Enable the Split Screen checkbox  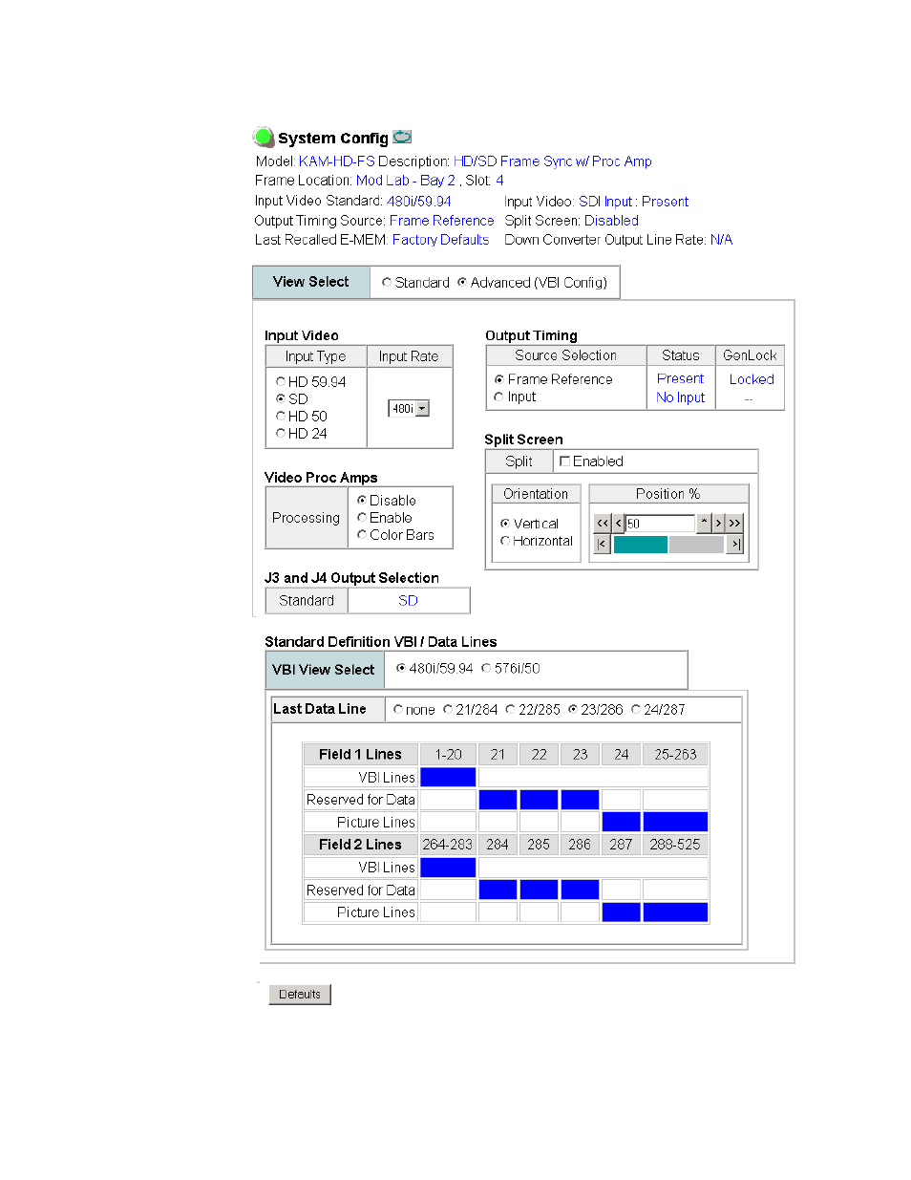point(564,461)
